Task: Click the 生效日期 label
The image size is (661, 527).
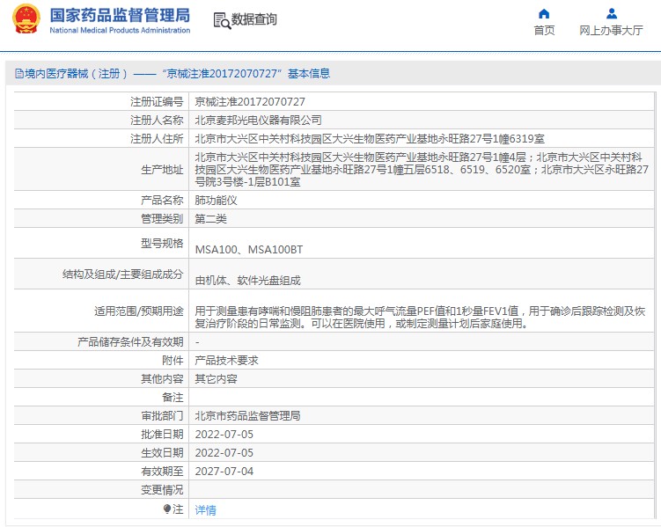Action: [x=162, y=453]
